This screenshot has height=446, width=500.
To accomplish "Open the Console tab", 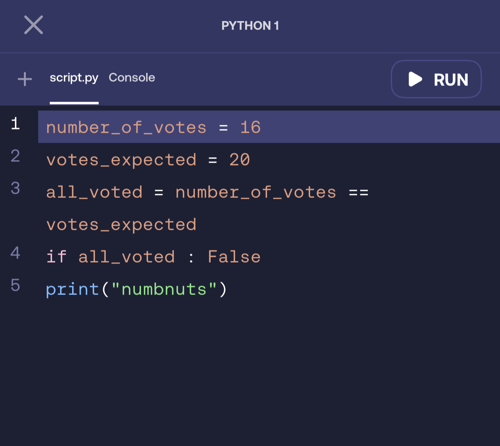I will (132, 78).
